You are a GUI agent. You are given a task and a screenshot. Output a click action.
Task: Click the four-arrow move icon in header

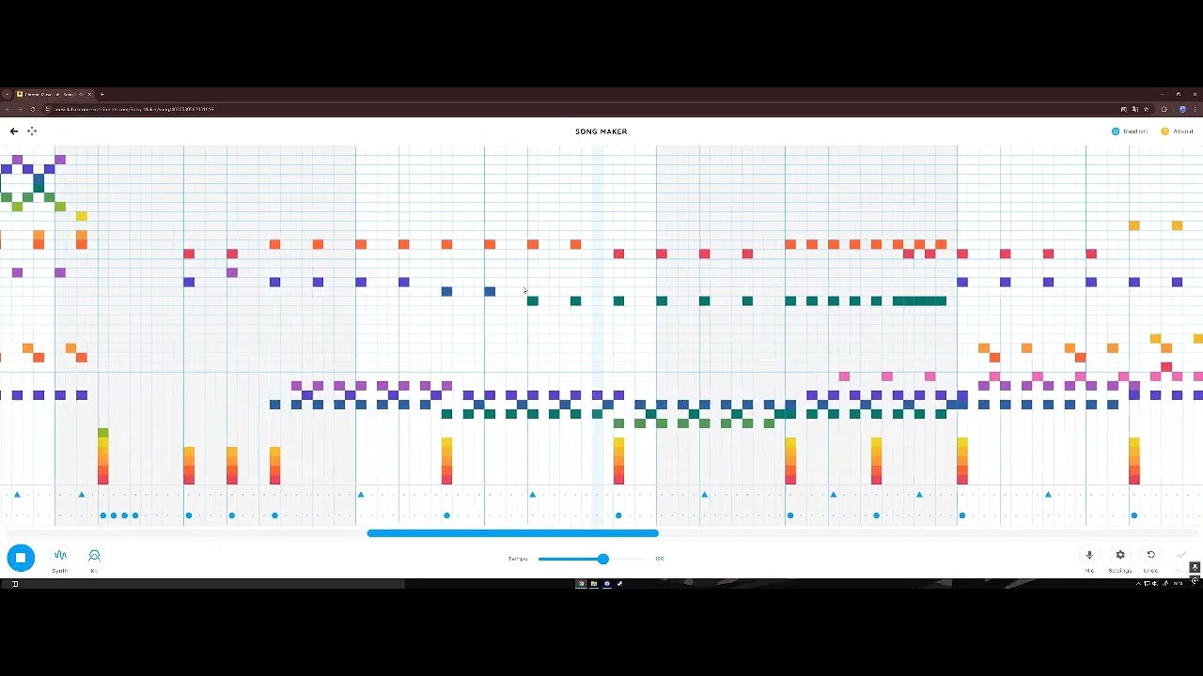pyautogui.click(x=32, y=131)
